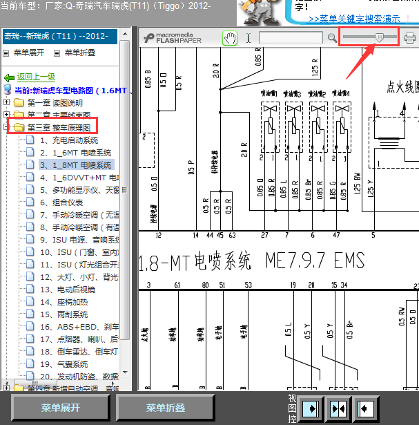Click the document icon beside 19、气囊系统

click(x=30, y=363)
